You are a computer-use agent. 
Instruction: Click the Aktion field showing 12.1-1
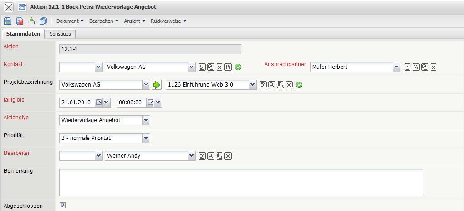pos(150,49)
